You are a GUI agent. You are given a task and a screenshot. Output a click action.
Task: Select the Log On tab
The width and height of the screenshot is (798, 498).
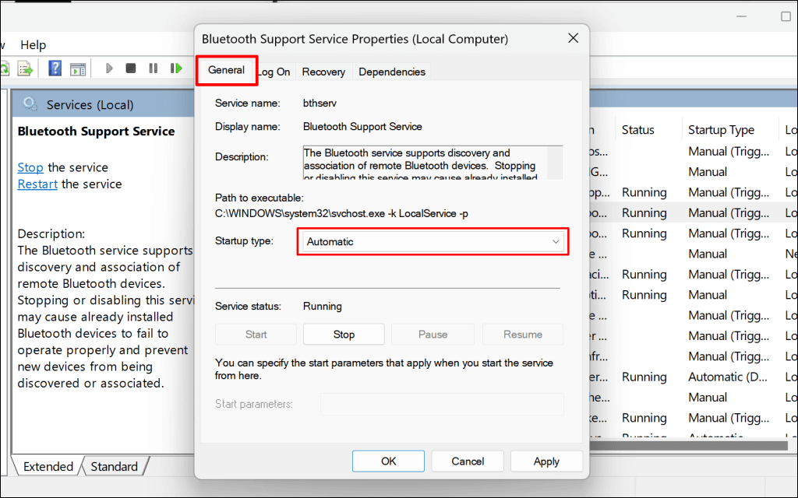(275, 72)
